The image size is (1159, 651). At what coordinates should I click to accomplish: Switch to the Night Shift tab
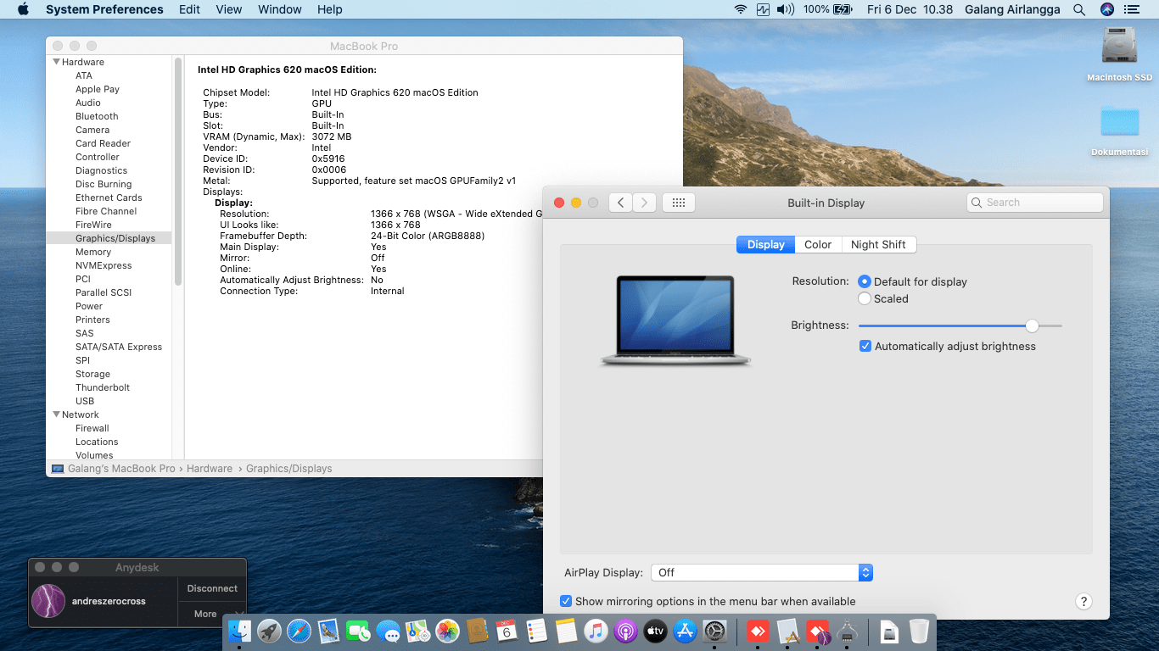tap(878, 244)
